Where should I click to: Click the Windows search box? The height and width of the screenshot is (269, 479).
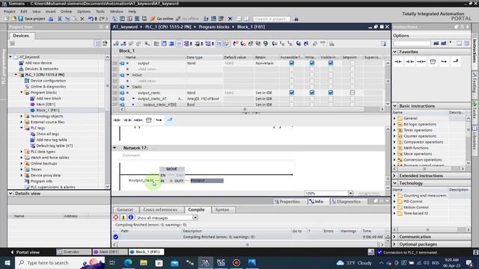click(60, 262)
